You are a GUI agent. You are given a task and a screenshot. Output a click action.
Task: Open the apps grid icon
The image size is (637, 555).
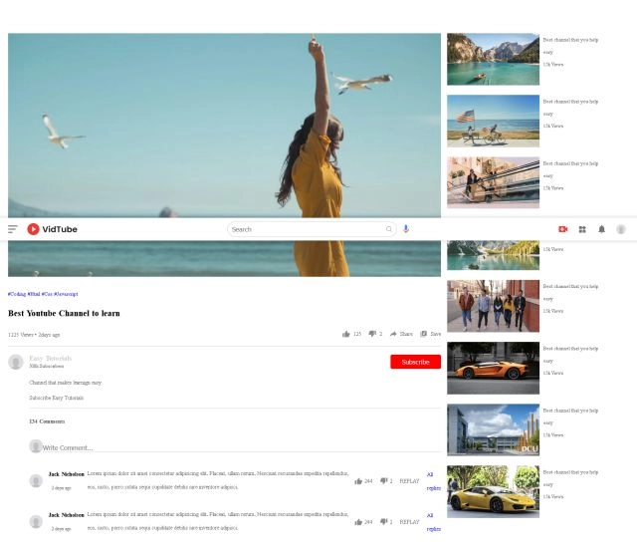click(582, 229)
